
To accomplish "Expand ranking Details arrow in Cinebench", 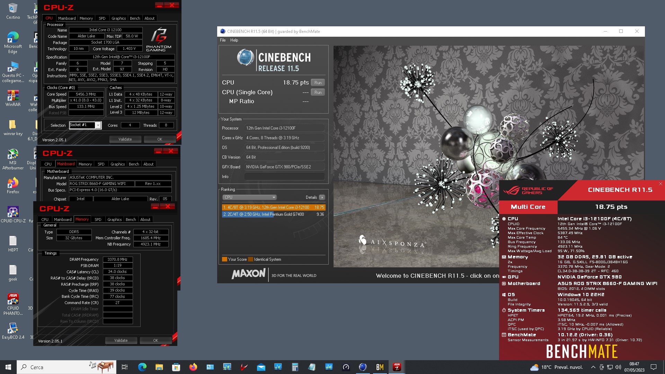I will coord(322,197).
